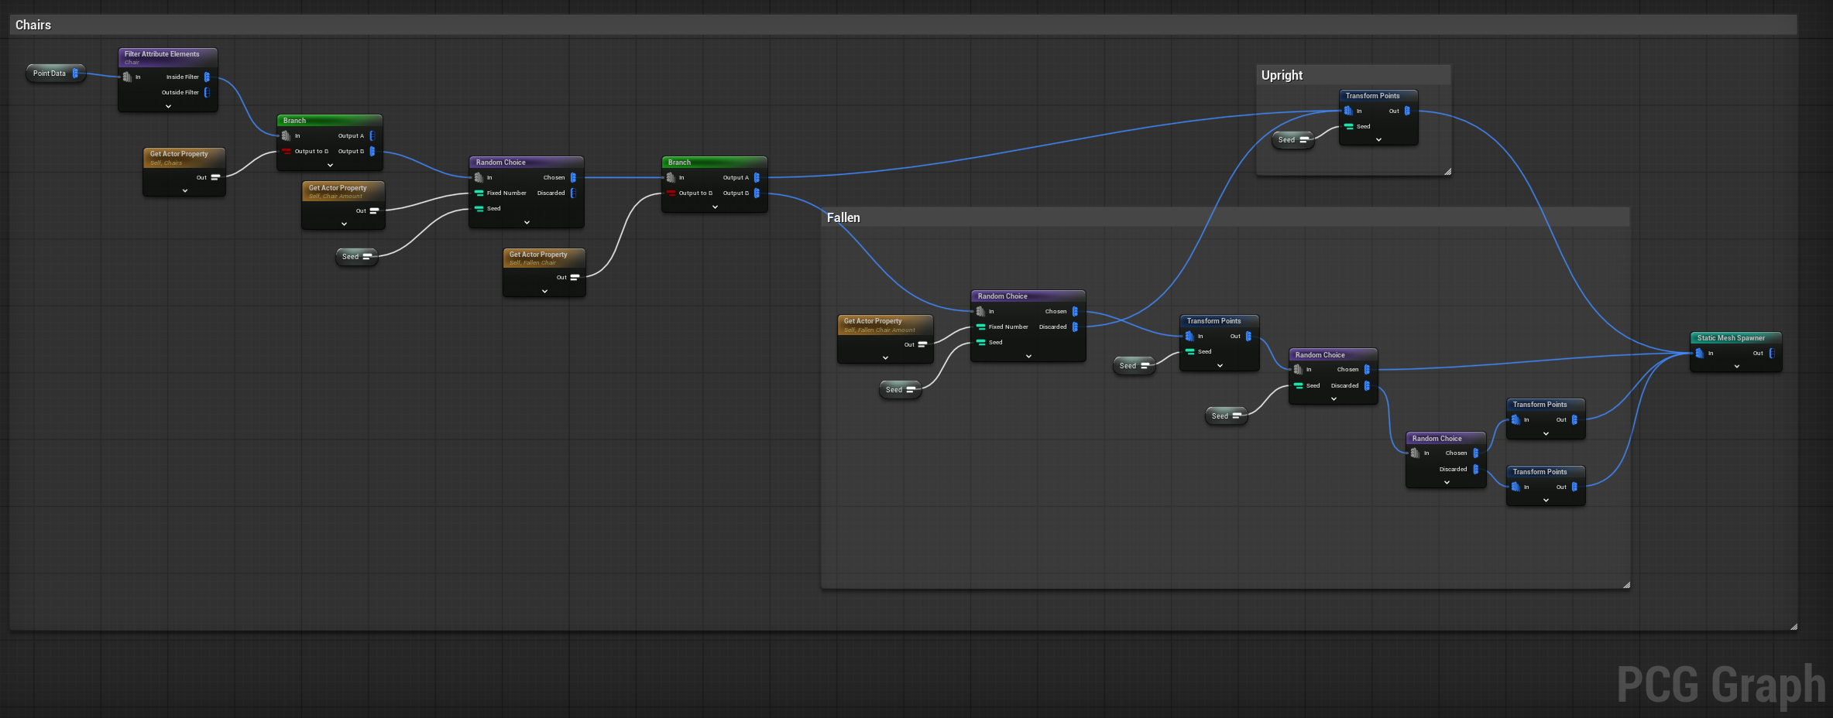The image size is (1833, 718).
Task: Click Seed pin of Upright's Transform Points node
Action: [x=1349, y=126]
